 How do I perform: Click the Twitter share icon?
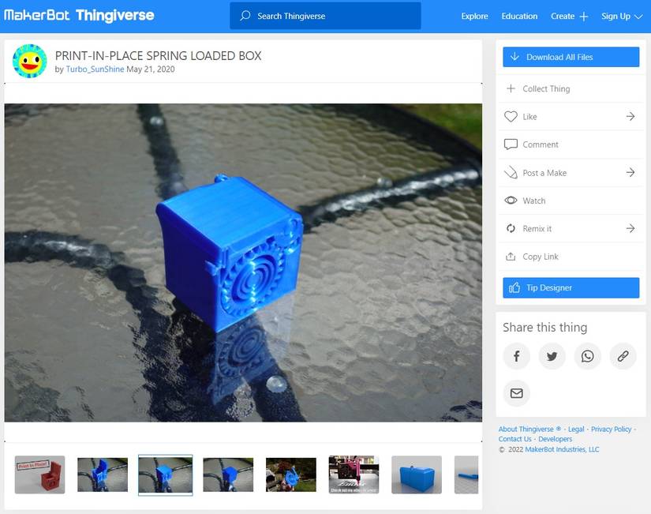(552, 356)
